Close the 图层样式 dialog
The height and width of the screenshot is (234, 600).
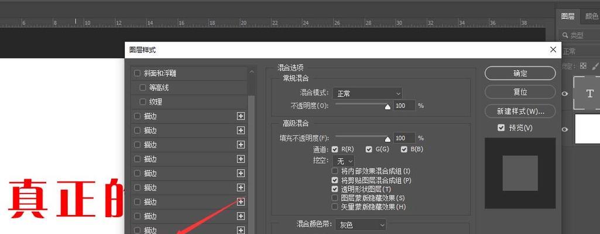(553, 50)
